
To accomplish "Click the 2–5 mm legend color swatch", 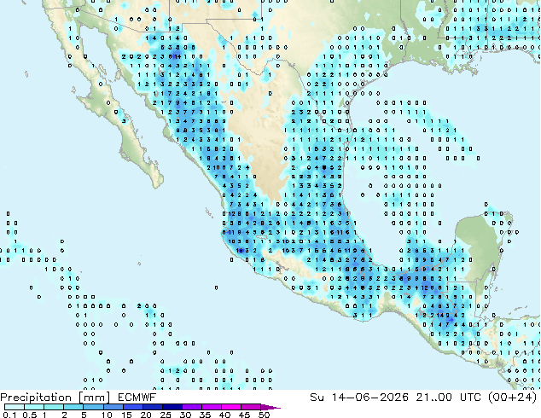I will (73, 407).
